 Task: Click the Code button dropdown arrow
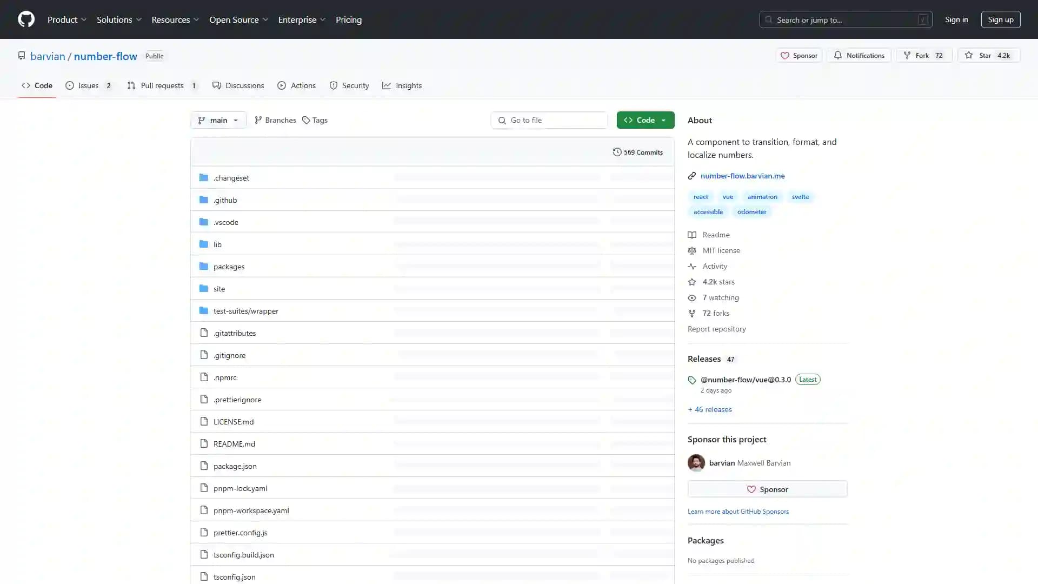[664, 120]
